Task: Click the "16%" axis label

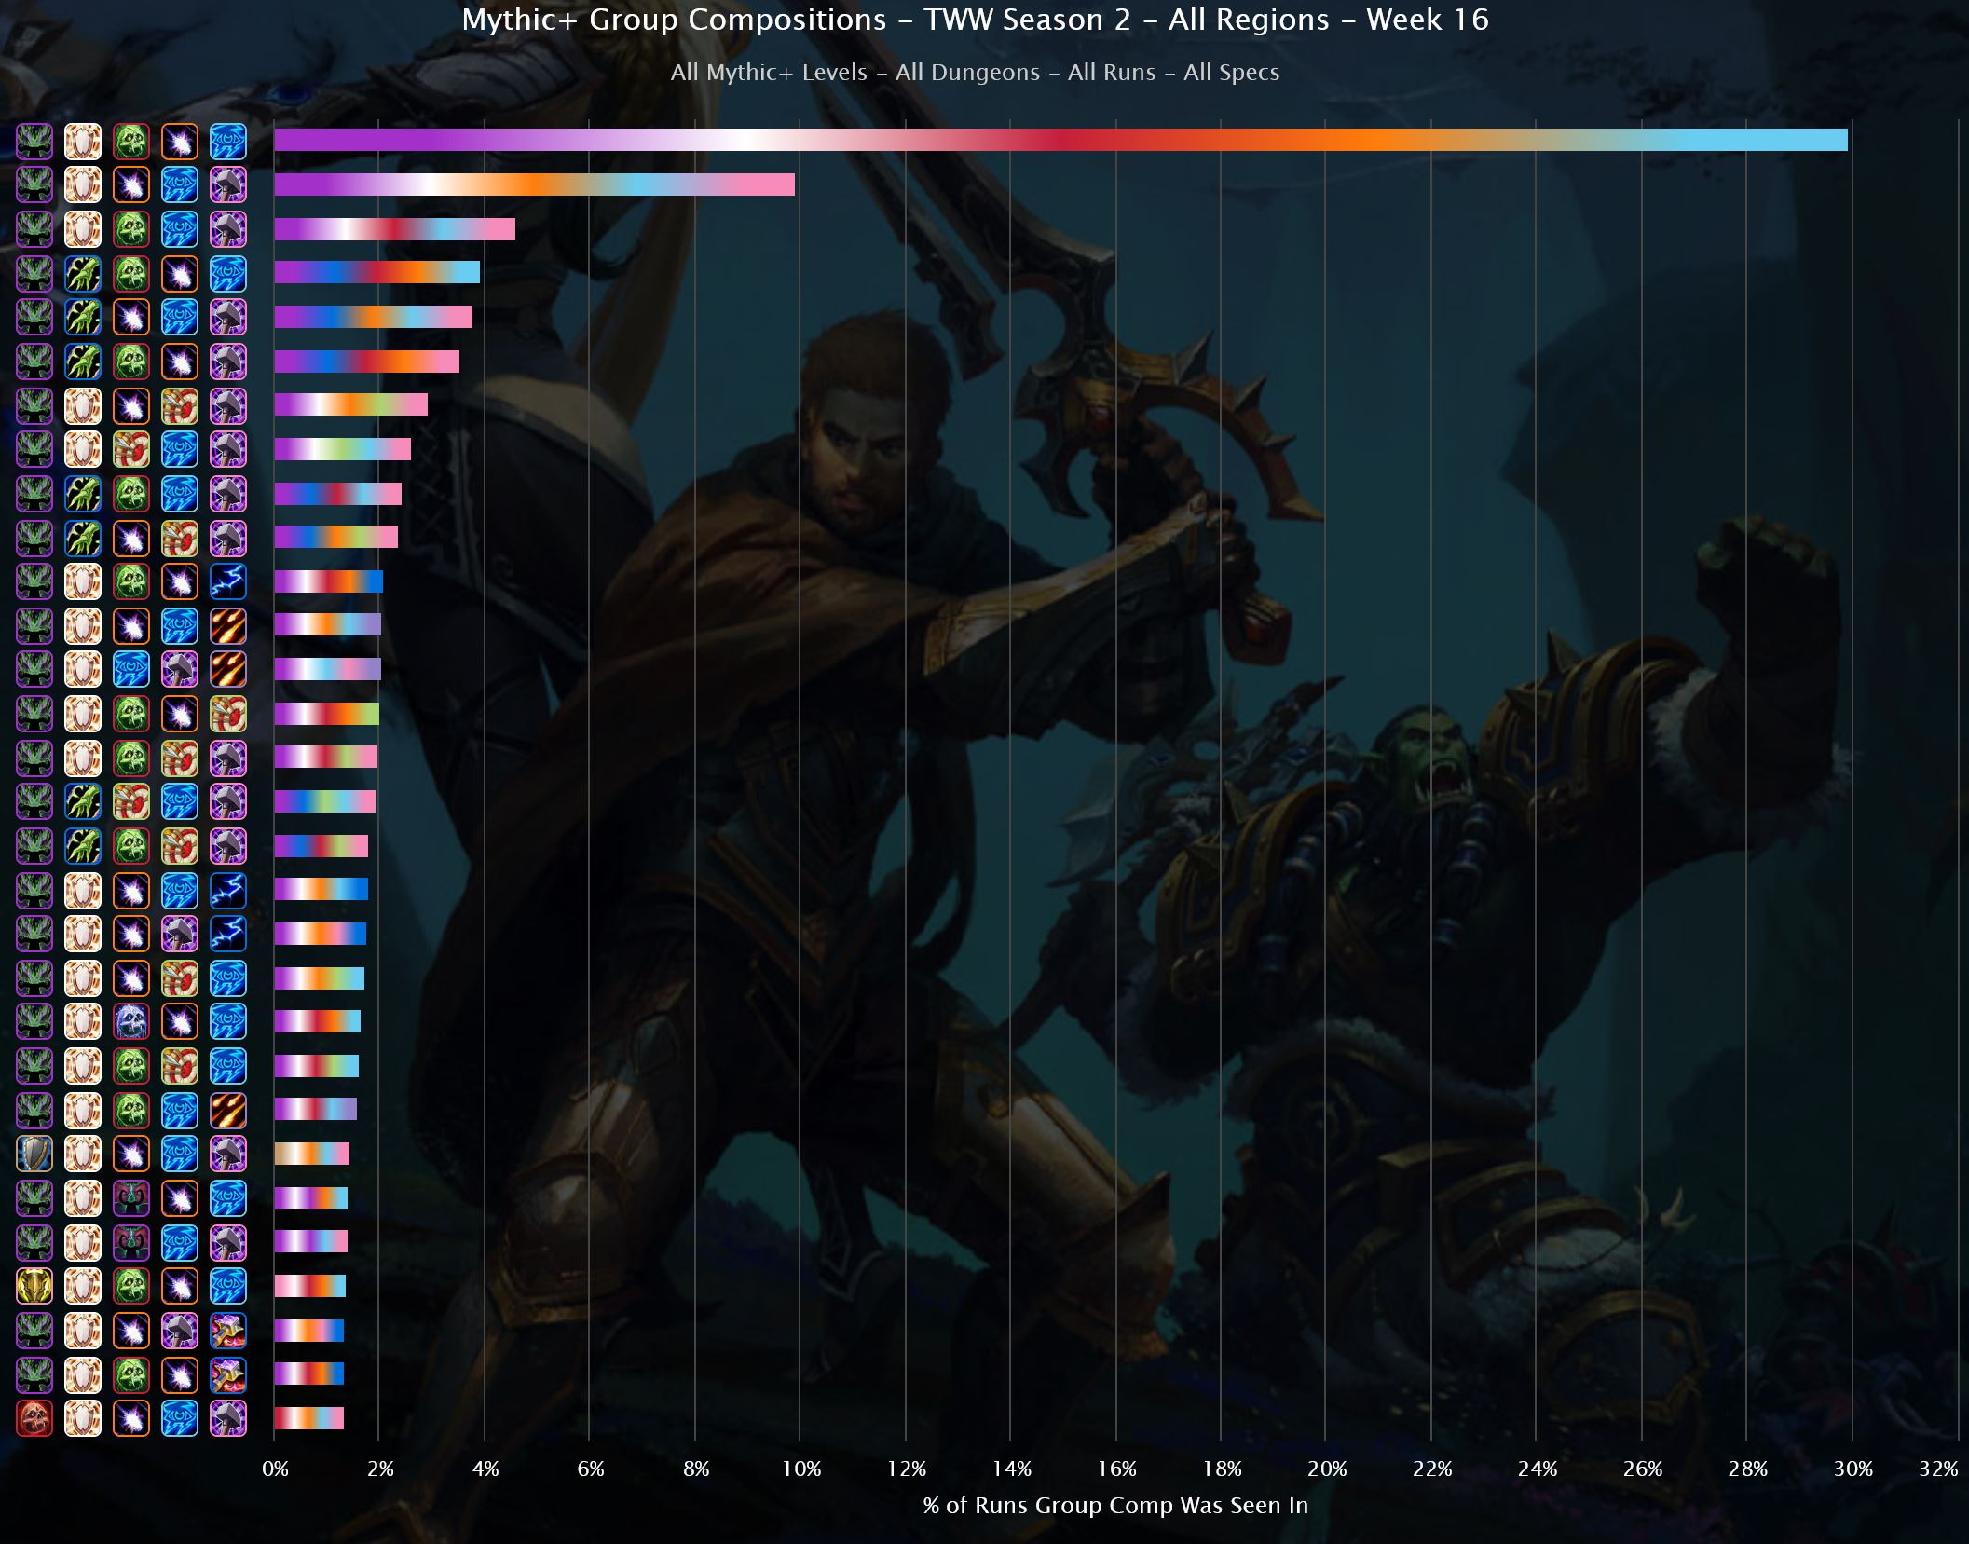Action: (1117, 1469)
